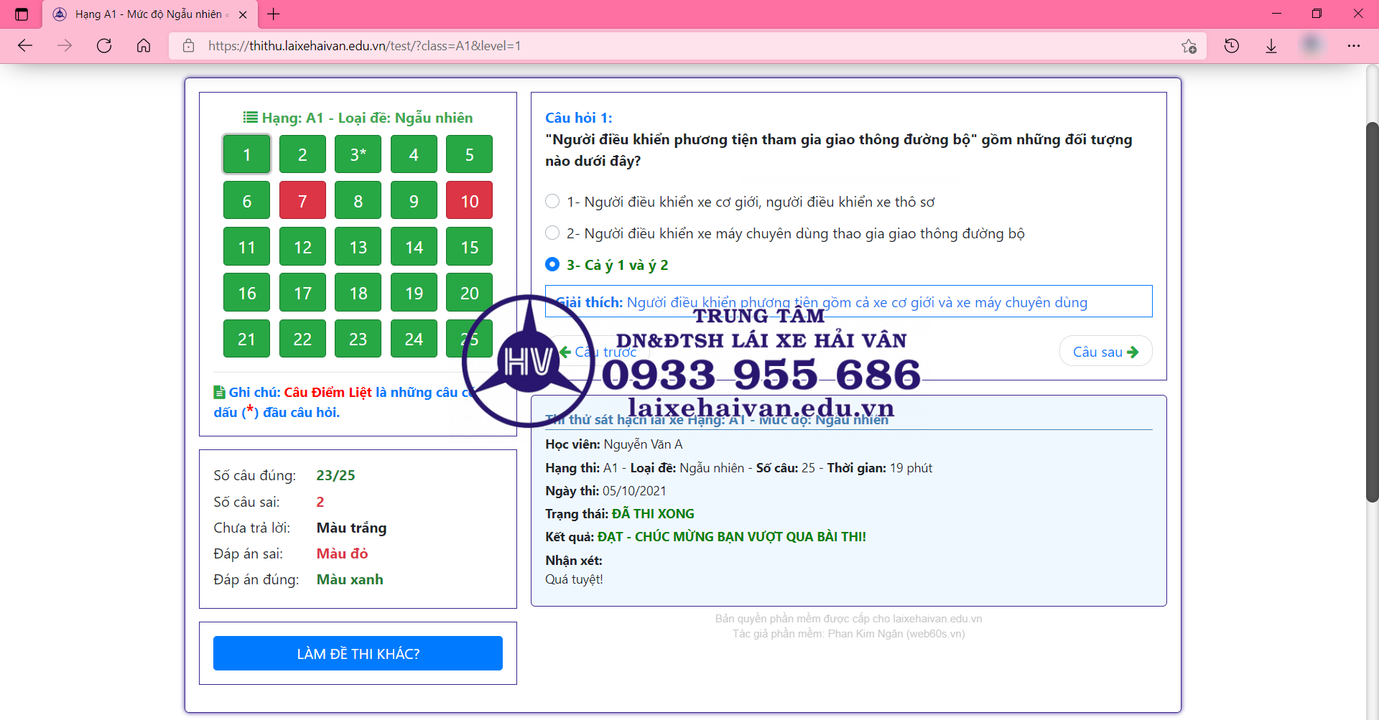Screen dimensions: 1379x720
Task: Open the new tab plus button
Action: coord(274,14)
